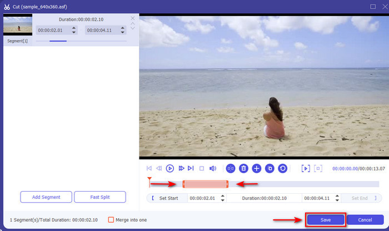389x231 pixels.
Task: Jump to the first frame
Action: click(x=149, y=168)
